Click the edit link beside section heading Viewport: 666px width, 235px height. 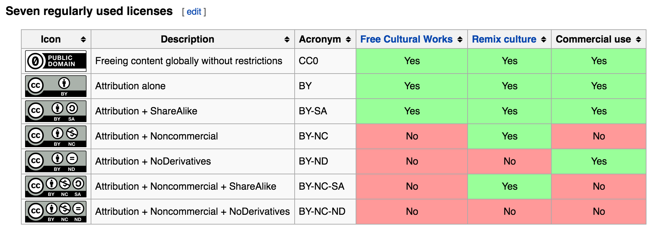click(194, 12)
